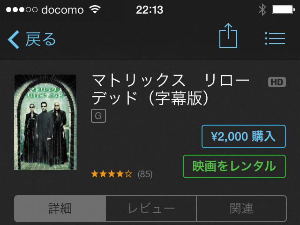Go back via 戻る label
The height and width of the screenshot is (225, 300).
click(41, 39)
